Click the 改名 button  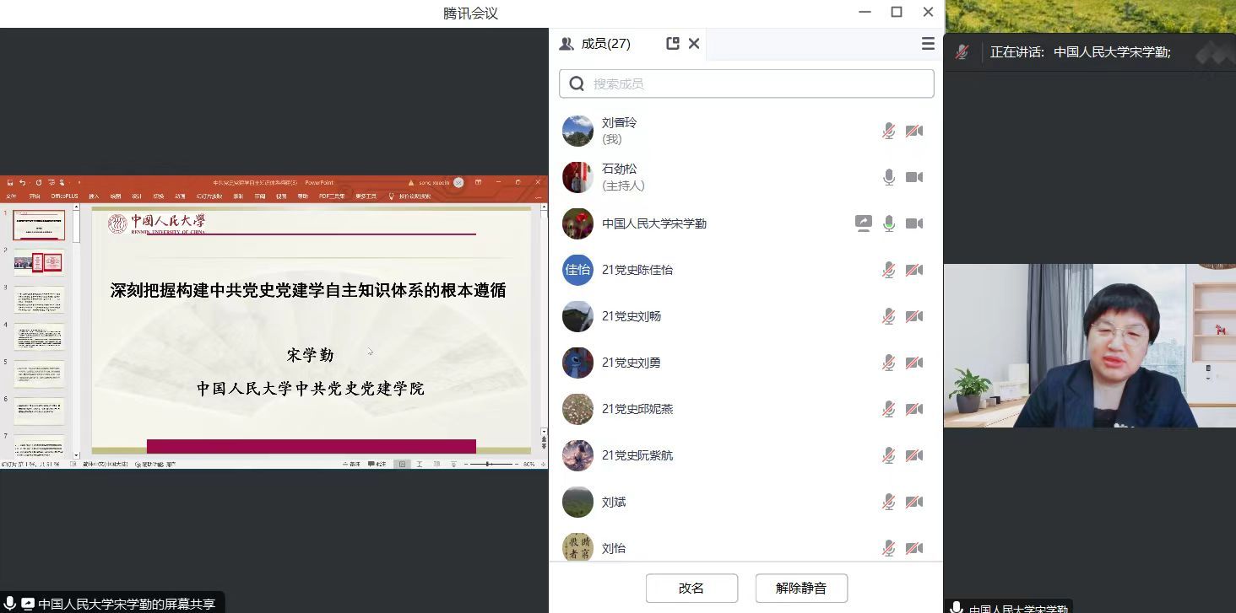pyautogui.click(x=691, y=588)
